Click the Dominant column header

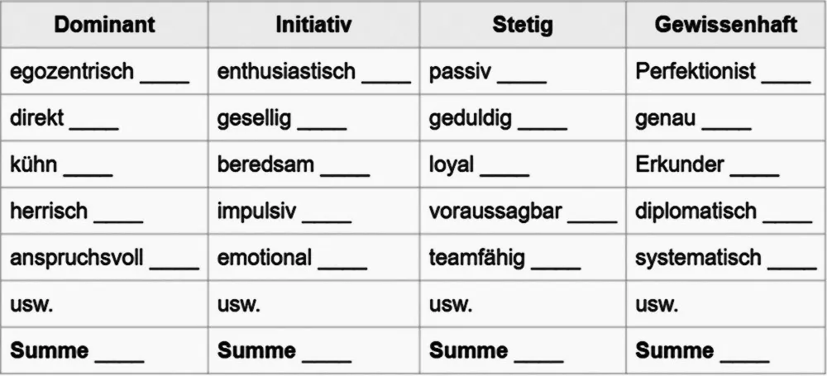point(104,24)
